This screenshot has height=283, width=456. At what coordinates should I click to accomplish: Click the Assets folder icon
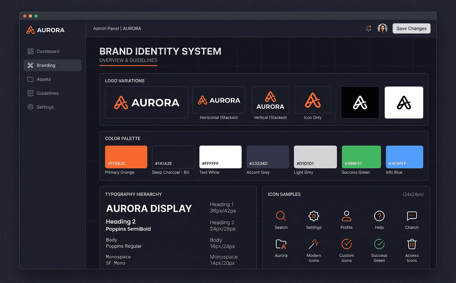point(31,79)
